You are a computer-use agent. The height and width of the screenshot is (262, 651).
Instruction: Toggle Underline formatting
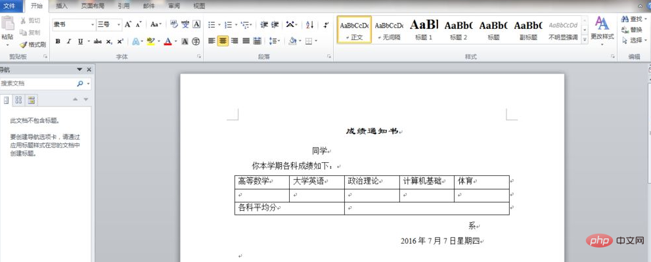click(80, 41)
